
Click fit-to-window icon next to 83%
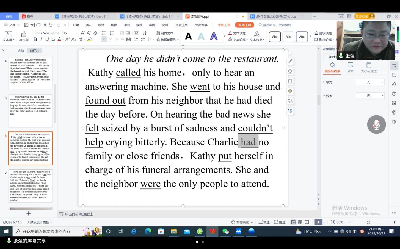pos(332,222)
